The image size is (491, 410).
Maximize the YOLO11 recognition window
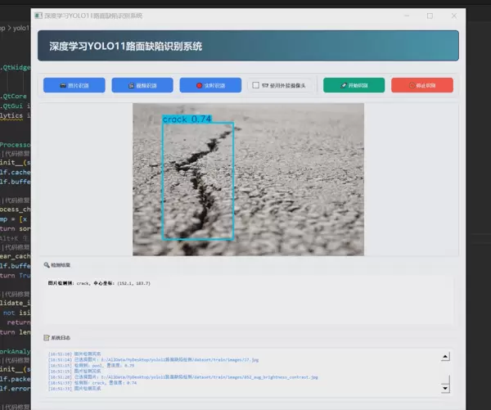point(430,15)
